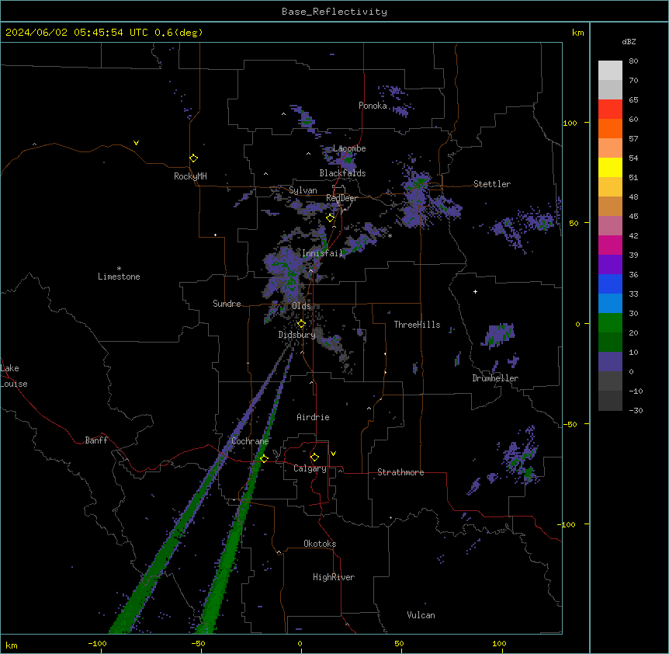The width and height of the screenshot is (669, 654).
Task: Click the km unit label at top right
Action: 578,33
